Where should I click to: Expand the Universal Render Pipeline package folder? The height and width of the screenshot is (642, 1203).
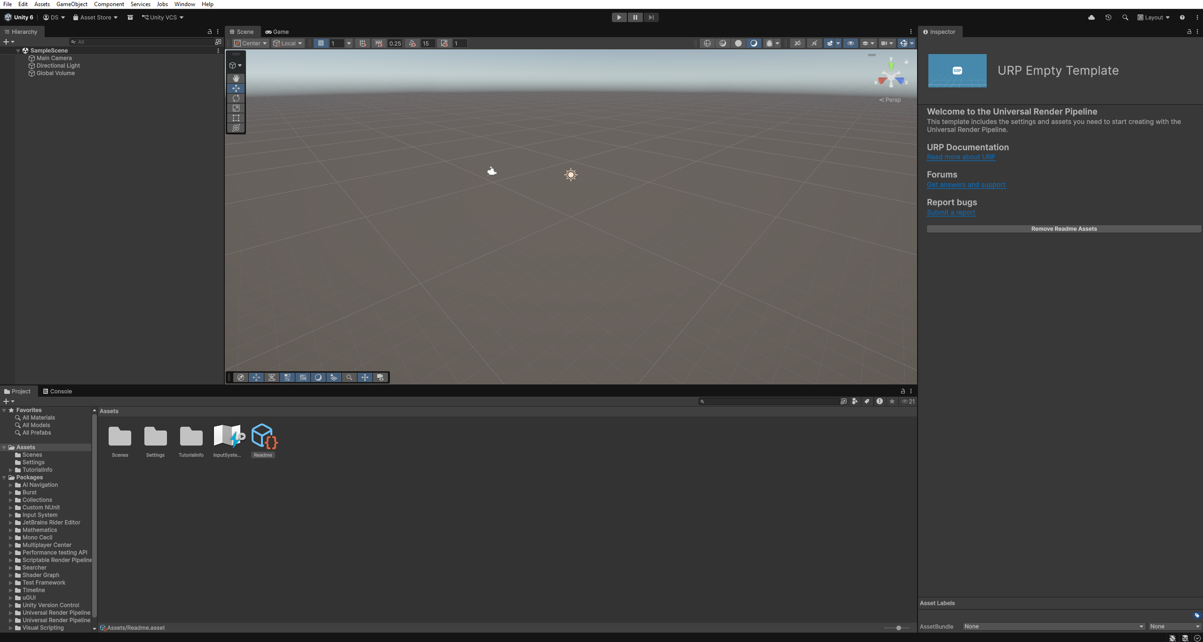pos(11,612)
